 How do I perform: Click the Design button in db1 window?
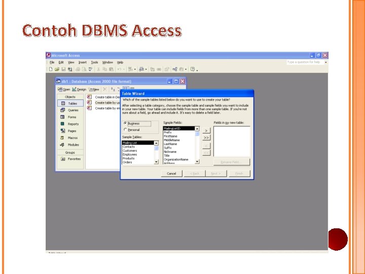(79, 89)
